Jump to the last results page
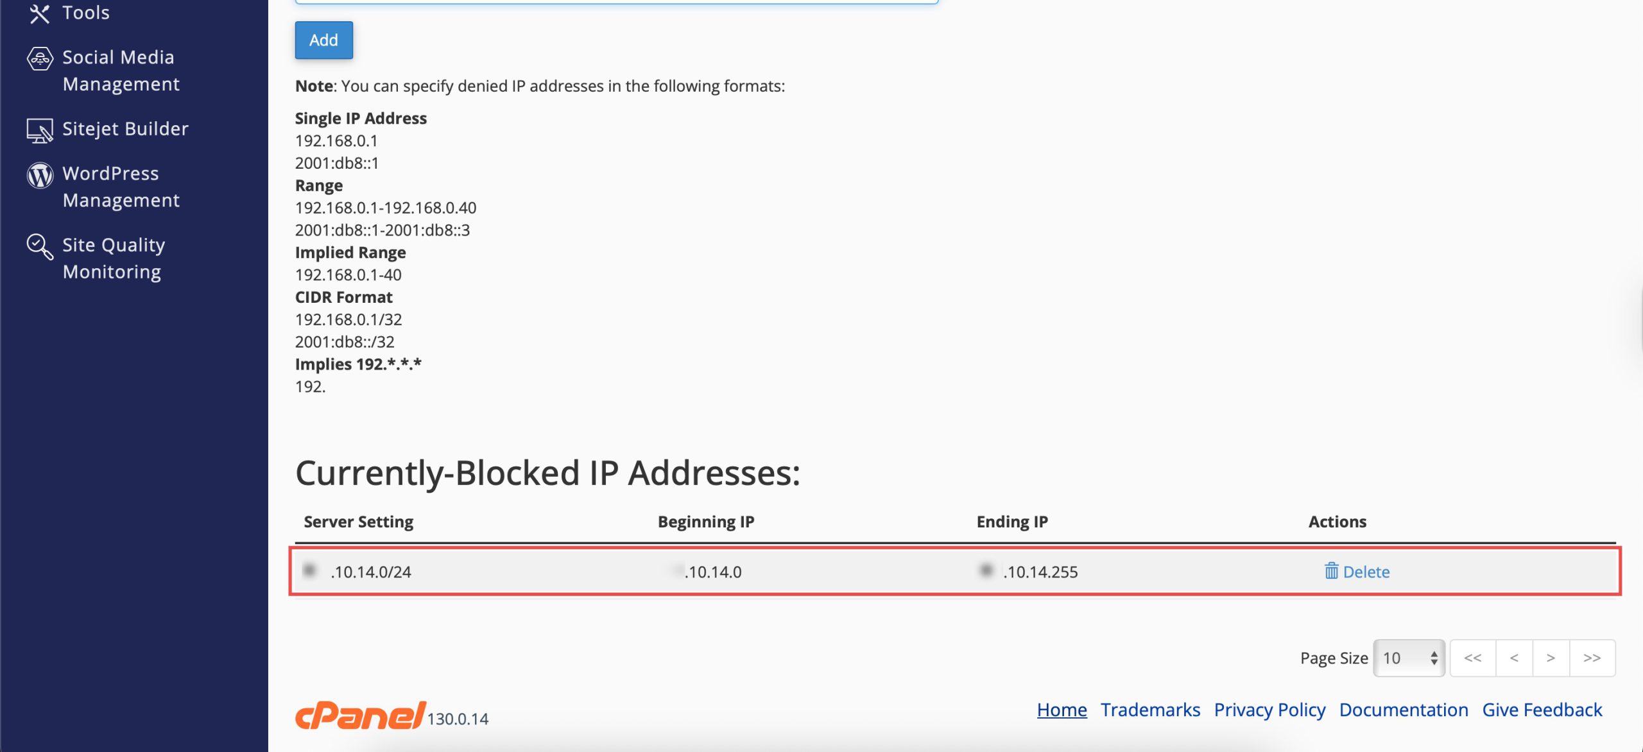 coord(1592,658)
